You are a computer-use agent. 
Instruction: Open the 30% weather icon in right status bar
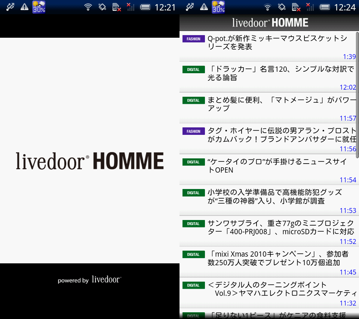(x=218, y=7)
